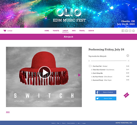Screen dimensions: 137x125
Task: Select the Lineup menu item
Action: pos(65,31)
